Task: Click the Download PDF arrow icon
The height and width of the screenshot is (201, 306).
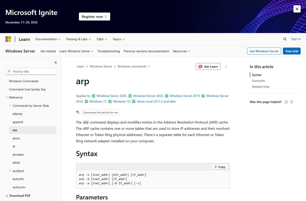Action: click(x=7, y=196)
